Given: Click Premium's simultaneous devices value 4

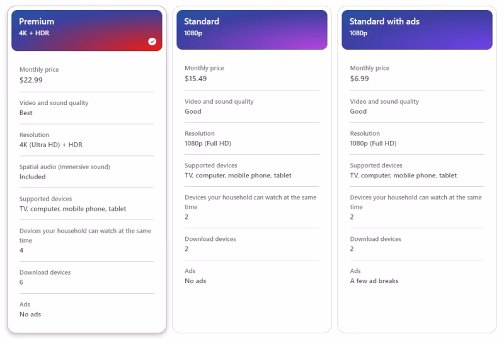Looking at the screenshot, I should (21, 250).
